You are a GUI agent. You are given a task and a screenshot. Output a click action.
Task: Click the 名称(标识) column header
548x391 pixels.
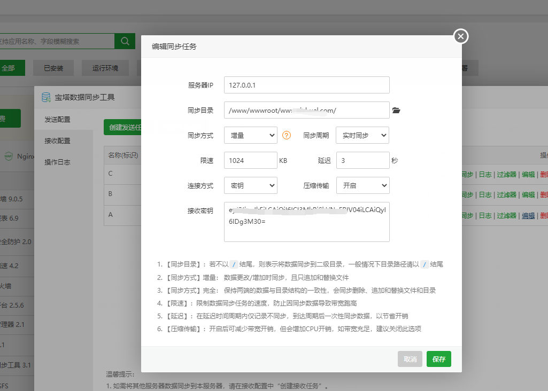pyautogui.click(x=123, y=155)
